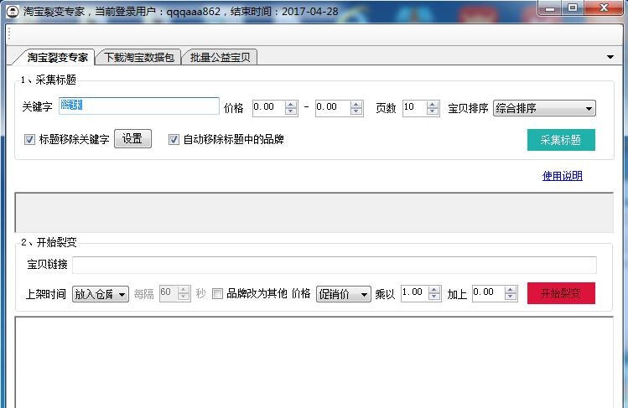Click 页数 field showing 10
Screen dimensions: 628x408
pyautogui.click(x=414, y=108)
